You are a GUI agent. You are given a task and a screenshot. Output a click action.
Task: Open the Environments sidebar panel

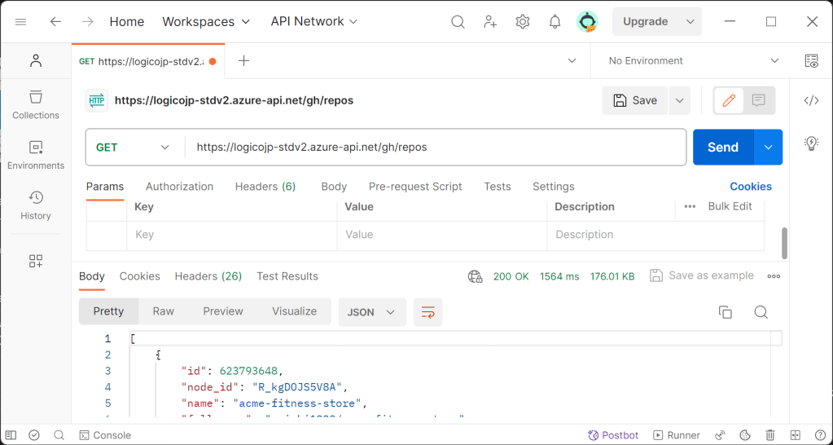(36, 155)
